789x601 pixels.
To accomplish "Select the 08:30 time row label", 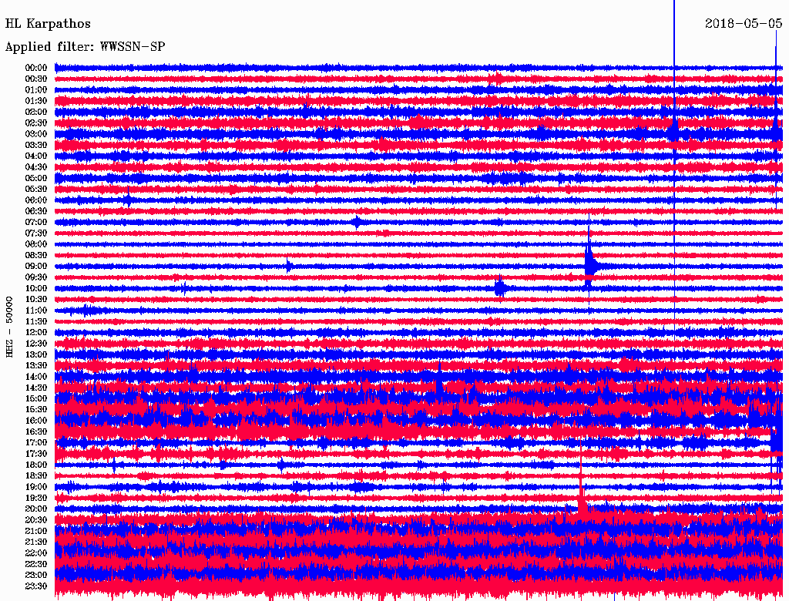I will [36, 255].
